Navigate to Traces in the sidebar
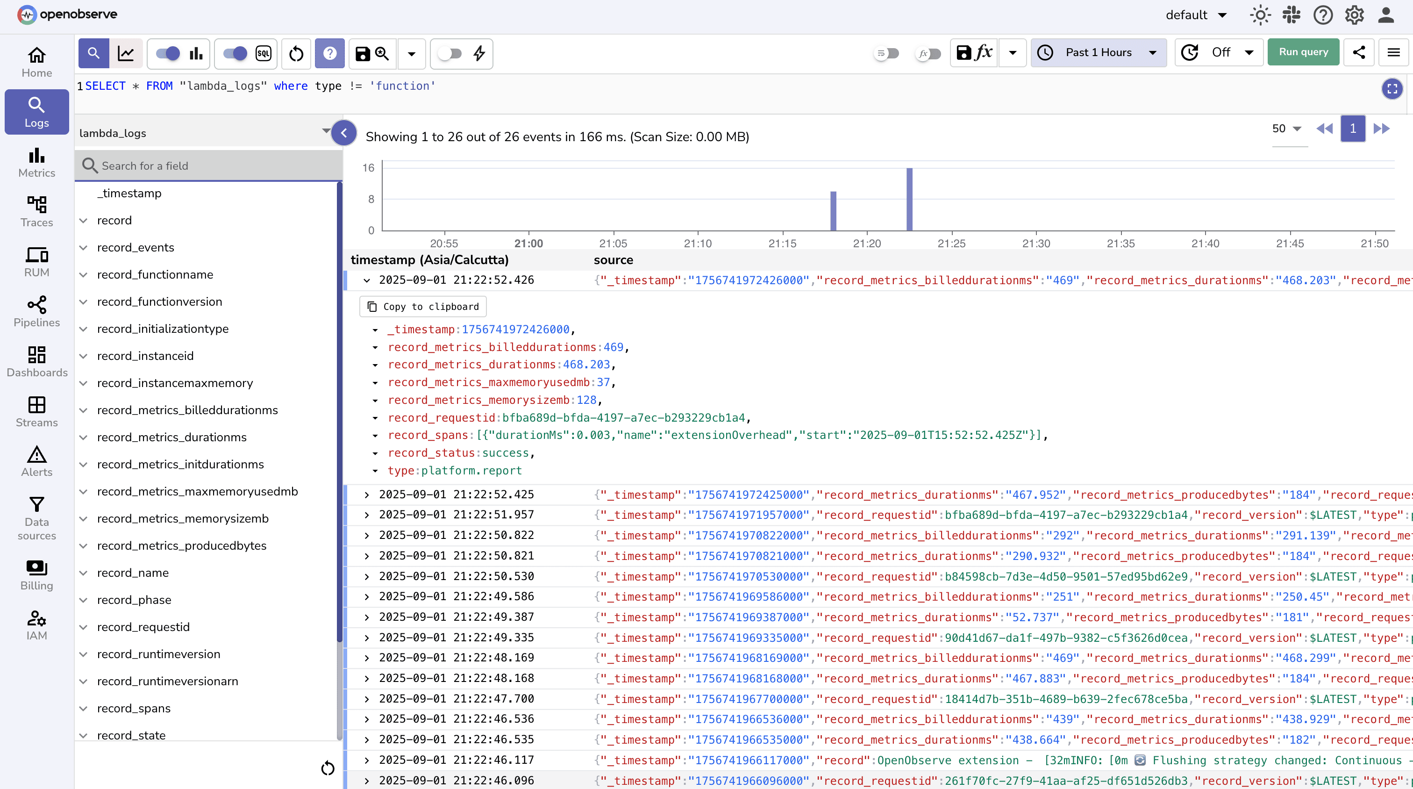 click(36, 211)
